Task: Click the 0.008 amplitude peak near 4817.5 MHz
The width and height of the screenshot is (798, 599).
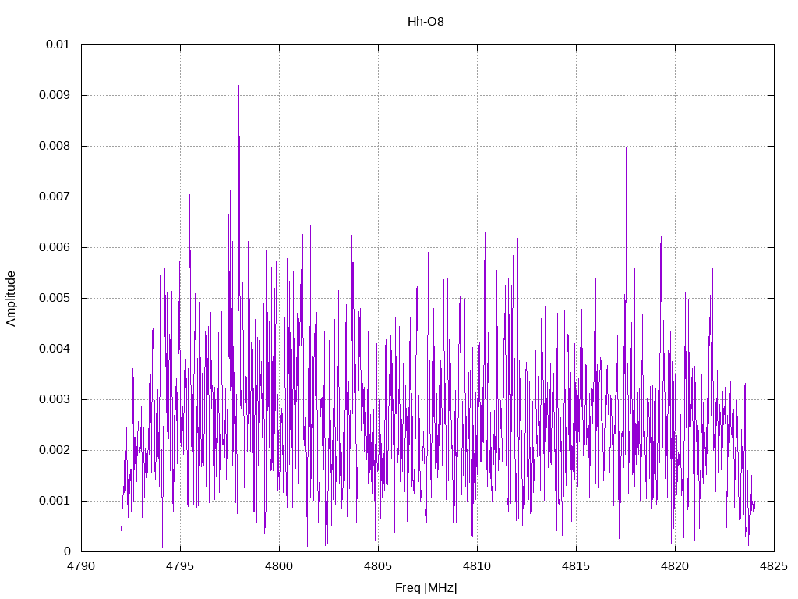Action: 626,148
